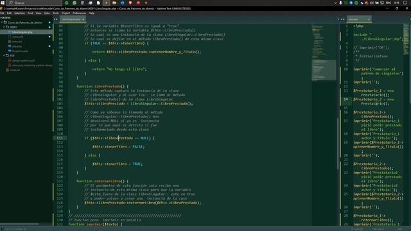Open Sublime Text taskbar icon
Screen dimensions: 411x231
(106, 3)
